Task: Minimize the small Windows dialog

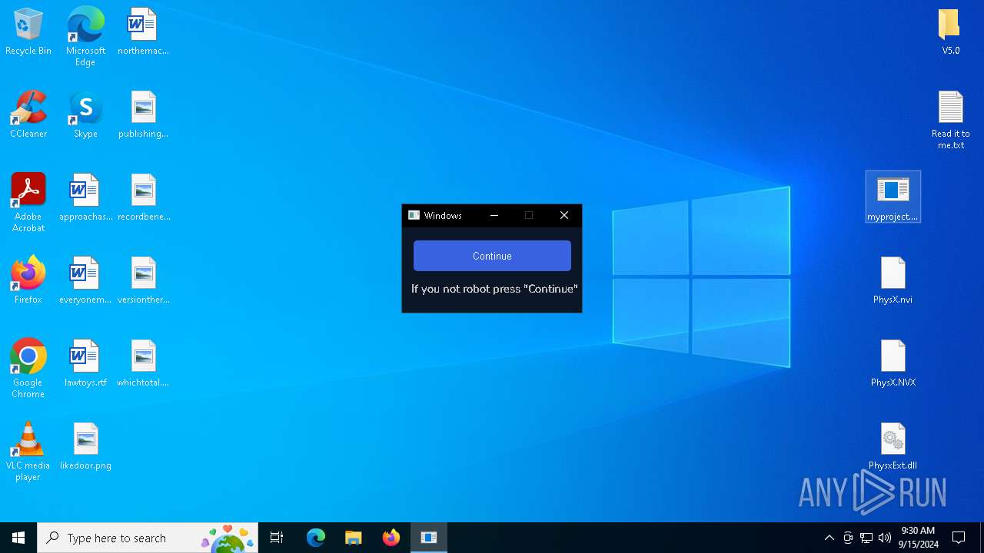Action: click(494, 216)
